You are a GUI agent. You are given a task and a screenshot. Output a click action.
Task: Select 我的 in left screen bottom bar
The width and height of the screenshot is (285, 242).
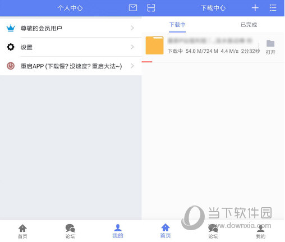pyautogui.click(x=118, y=231)
